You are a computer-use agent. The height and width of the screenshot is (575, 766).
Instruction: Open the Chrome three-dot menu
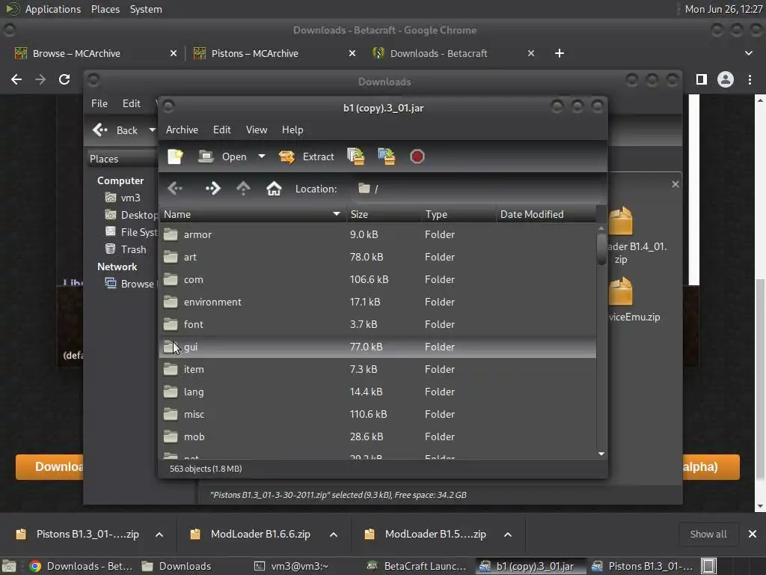[750, 79]
